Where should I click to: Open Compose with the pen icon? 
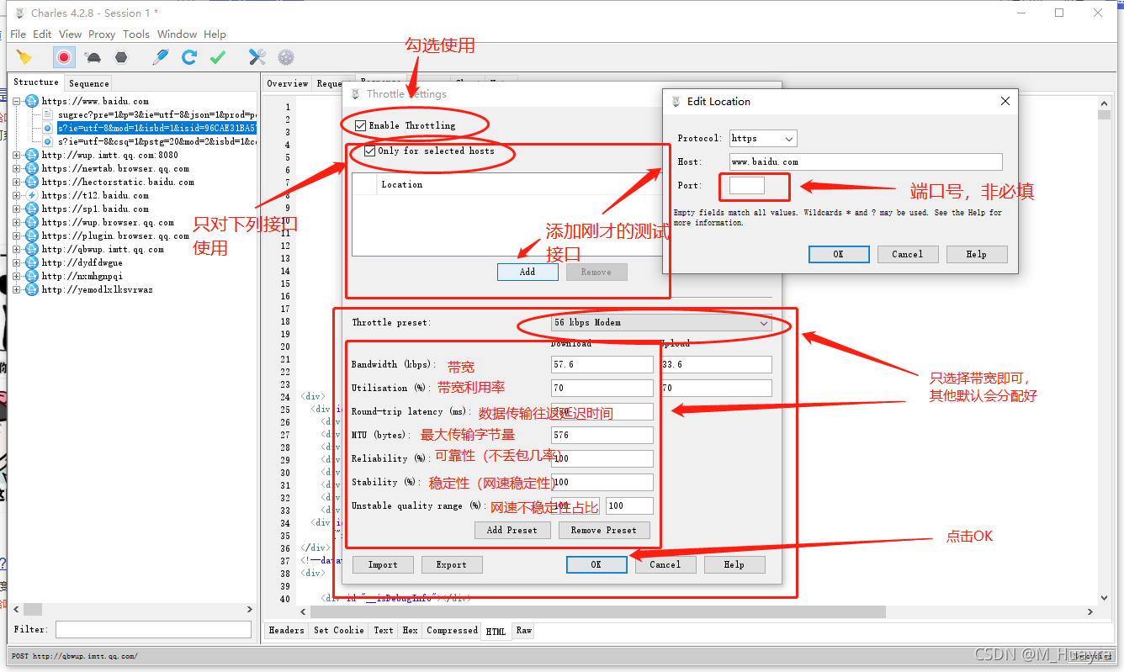click(161, 57)
